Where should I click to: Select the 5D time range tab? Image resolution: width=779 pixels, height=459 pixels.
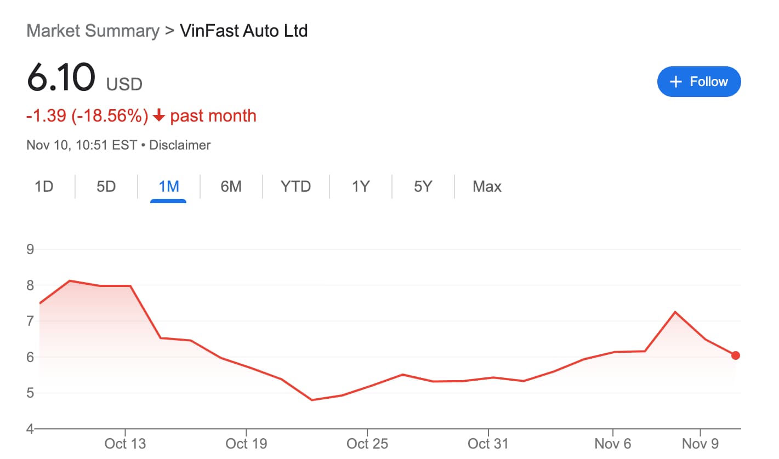click(106, 187)
